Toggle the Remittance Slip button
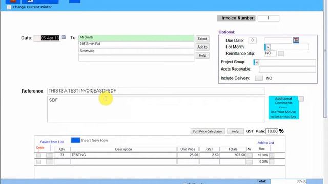 (281, 53)
